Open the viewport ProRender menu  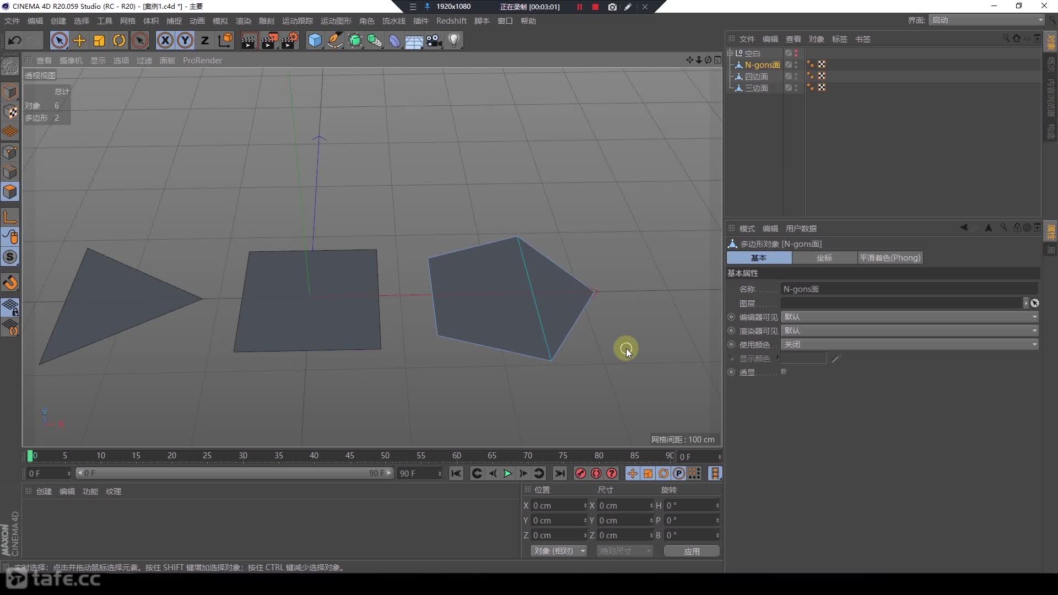click(202, 61)
